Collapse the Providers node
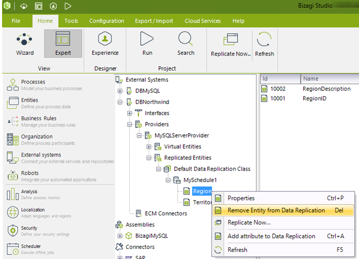359x259 pixels. click(129, 124)
